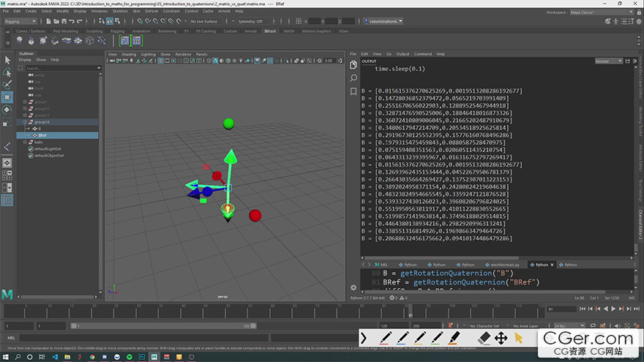Open the Rigging menu set dropdown
Image resolution: width=644 pixels, height=362 pixels.
pyautogui.click(x=22, y=21)
